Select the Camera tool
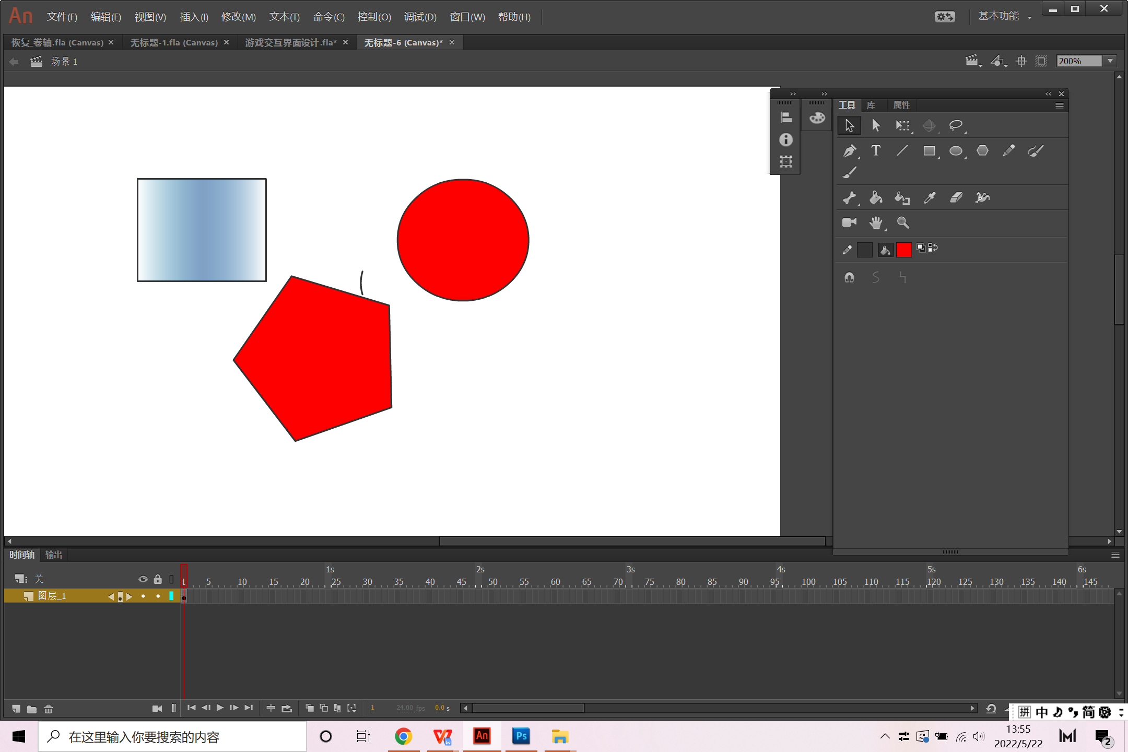Screen dimensions: 1128x752 pyautogui.click(x=849, y=222)
